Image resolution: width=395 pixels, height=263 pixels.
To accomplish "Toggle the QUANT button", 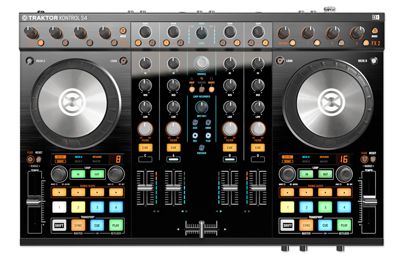I will 212,89.
